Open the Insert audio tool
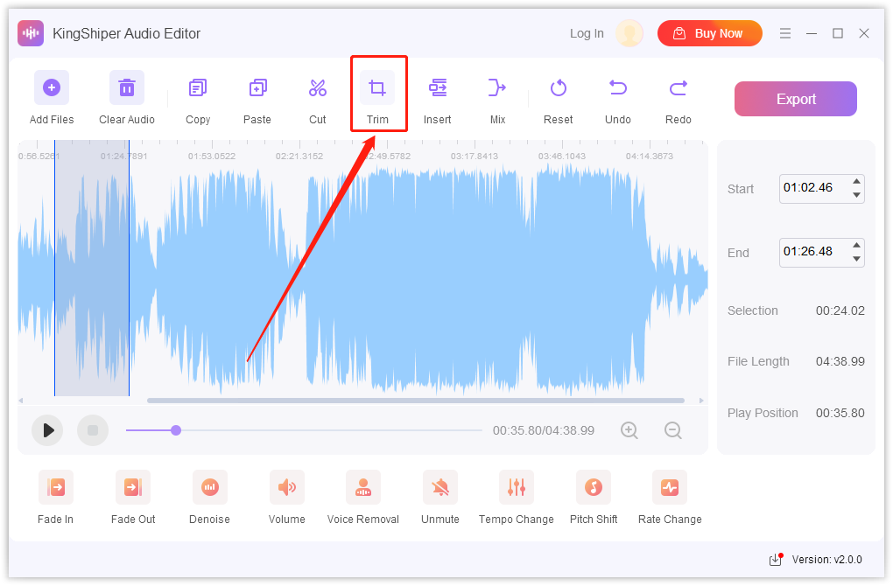Screen dimensions: 893x586 pyautogui.click(x=438, y=88)
